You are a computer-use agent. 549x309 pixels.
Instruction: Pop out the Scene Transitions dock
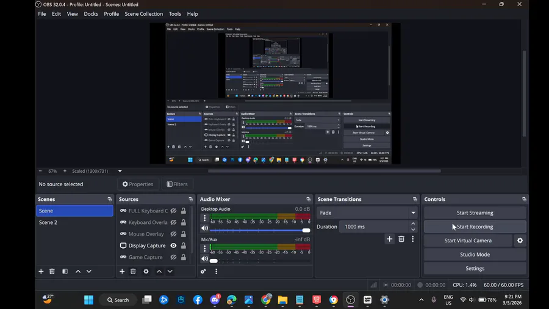(x=415, y=199)
